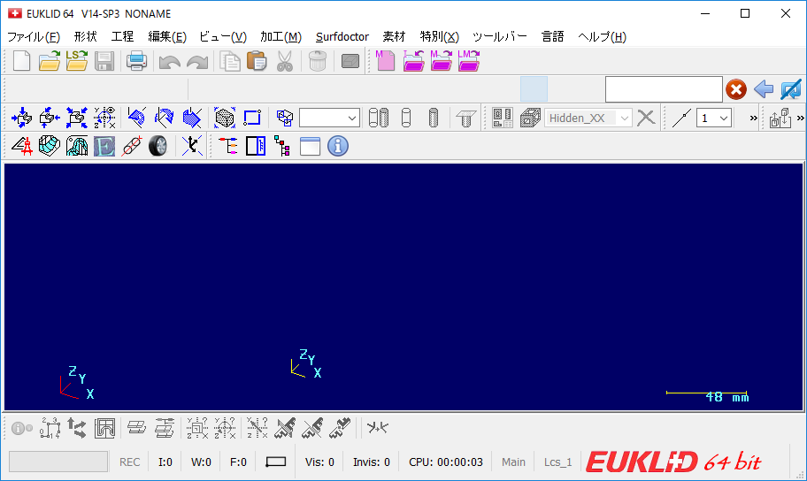This screenshot has height=481, width=807.
Task: Click the numbered points polygon icon
Action: coord(50,428)
